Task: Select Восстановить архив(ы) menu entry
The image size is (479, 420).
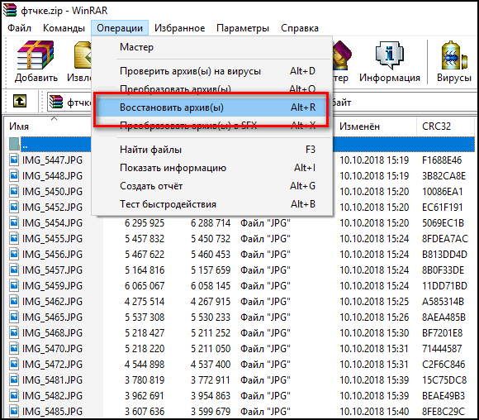Action: [212, 107]
